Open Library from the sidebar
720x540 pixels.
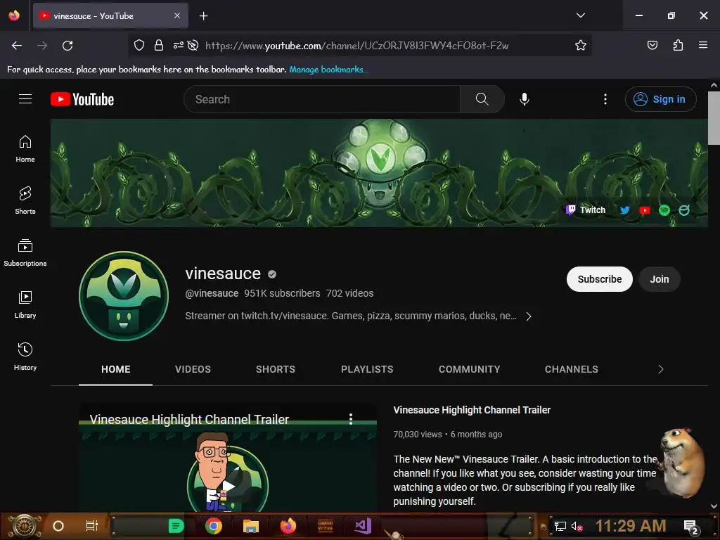coord(25,305)
